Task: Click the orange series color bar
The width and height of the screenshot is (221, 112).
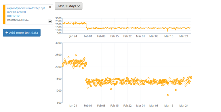Action: click(x=4, y=14)
